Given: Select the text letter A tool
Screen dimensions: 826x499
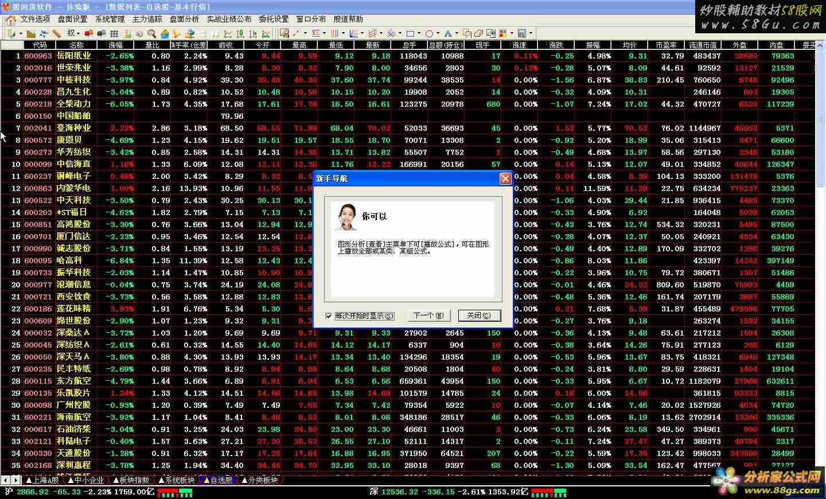Looking at the screenshot, I should tap(448, 33).
